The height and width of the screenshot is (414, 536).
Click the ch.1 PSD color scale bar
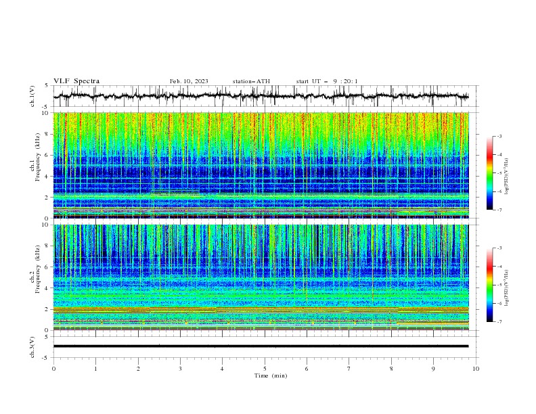coord(489,173)
